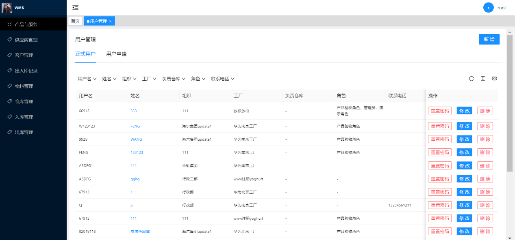Click 重置密码 for user W123123
The width and height of the screenshot is (515, 240).
[439, 126]
